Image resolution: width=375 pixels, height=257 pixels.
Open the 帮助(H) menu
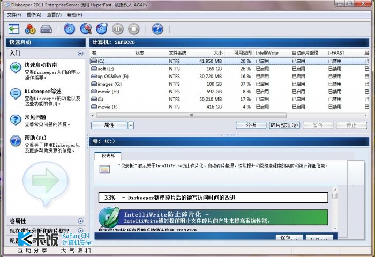click(x=74, y=15)
